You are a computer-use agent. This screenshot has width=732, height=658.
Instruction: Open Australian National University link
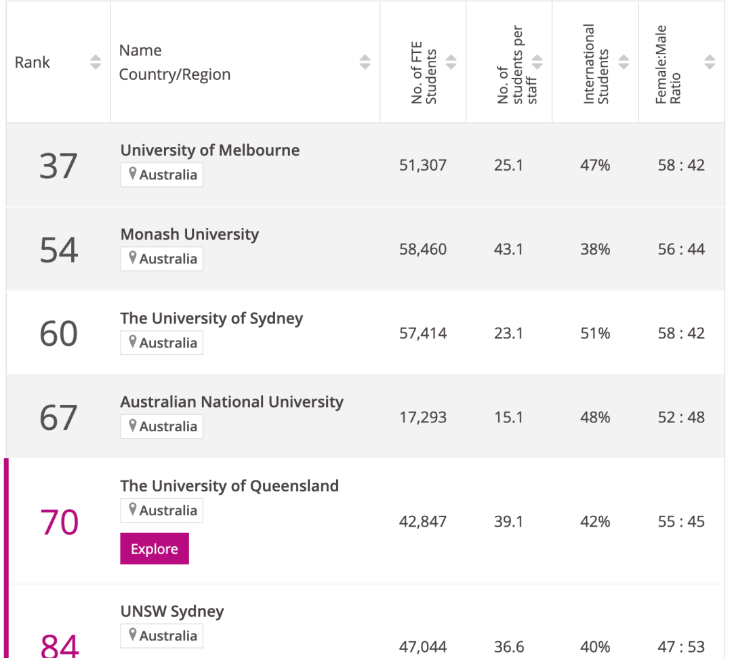(232, 402)
